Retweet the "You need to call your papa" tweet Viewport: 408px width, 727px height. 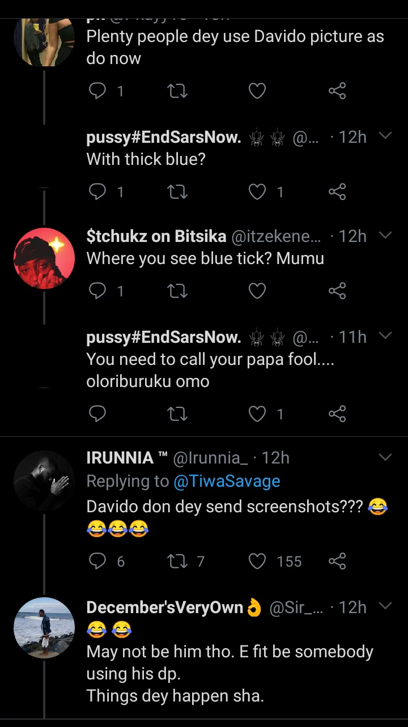point(177,414)
